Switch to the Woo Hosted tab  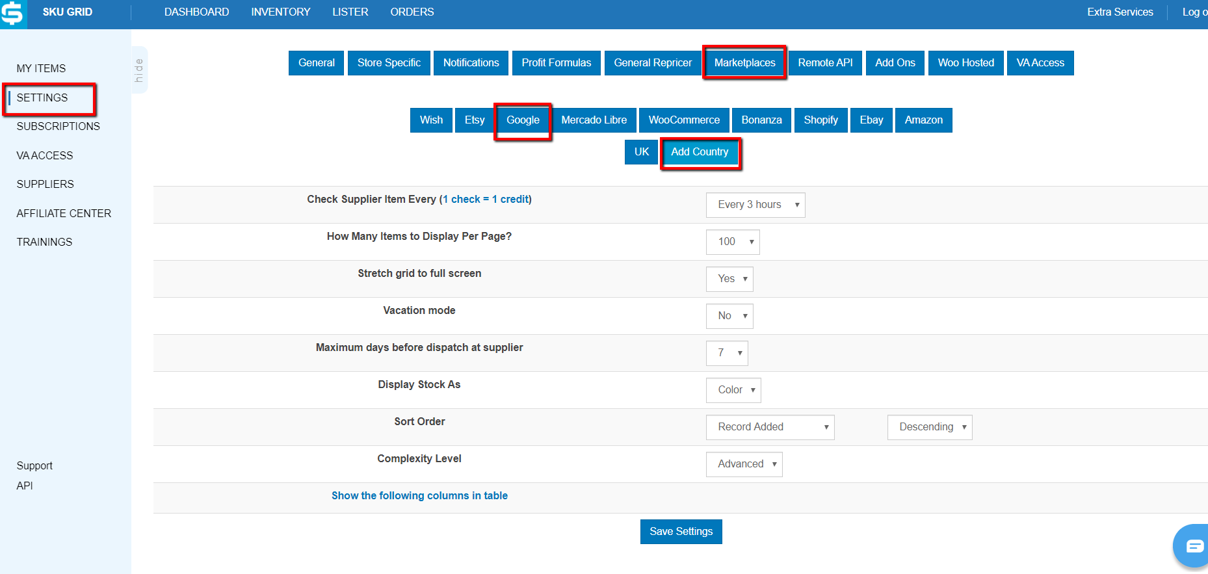tap(966, 63)
